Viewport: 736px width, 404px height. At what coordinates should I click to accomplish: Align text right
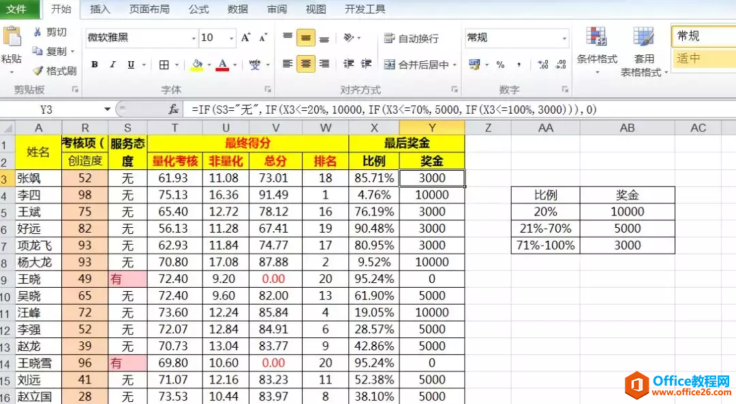pos(324,64)
